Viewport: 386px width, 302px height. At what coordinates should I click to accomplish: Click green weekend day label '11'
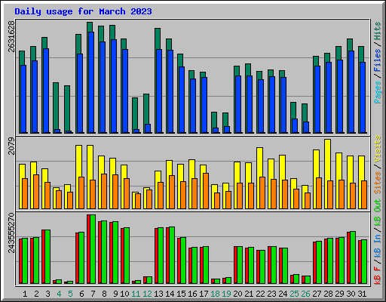click(x=136, y=294)
